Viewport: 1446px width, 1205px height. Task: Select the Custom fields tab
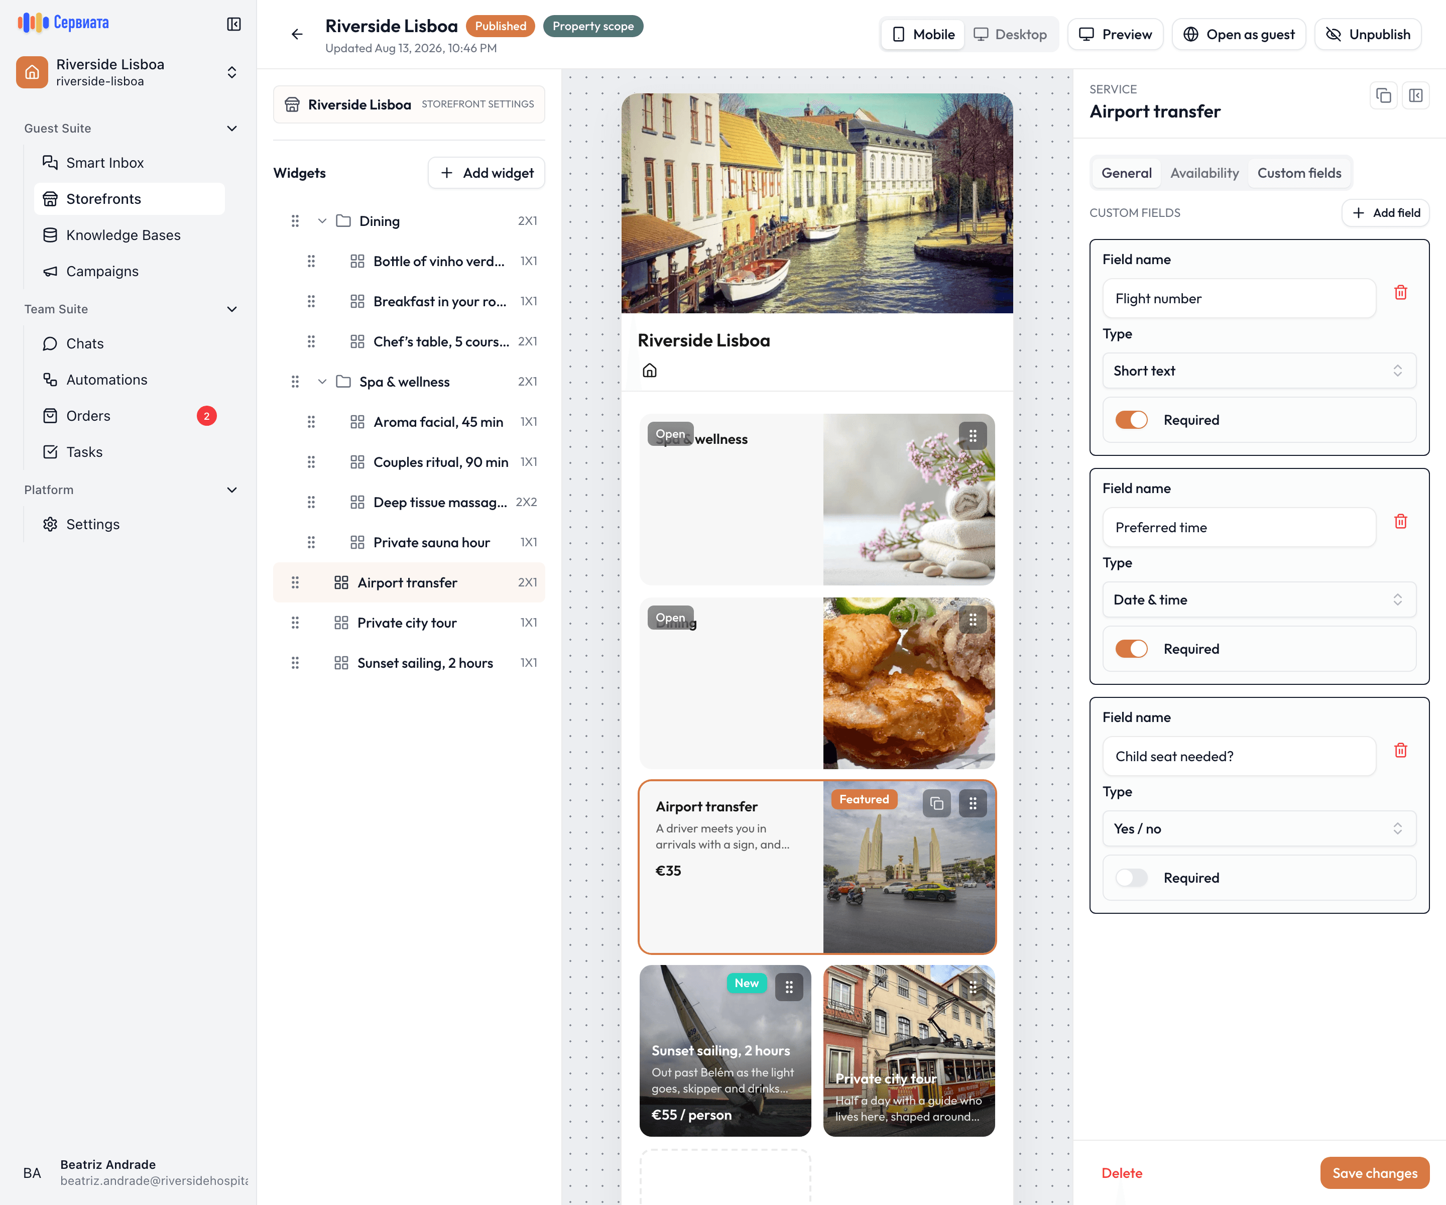pos(1299,173)
